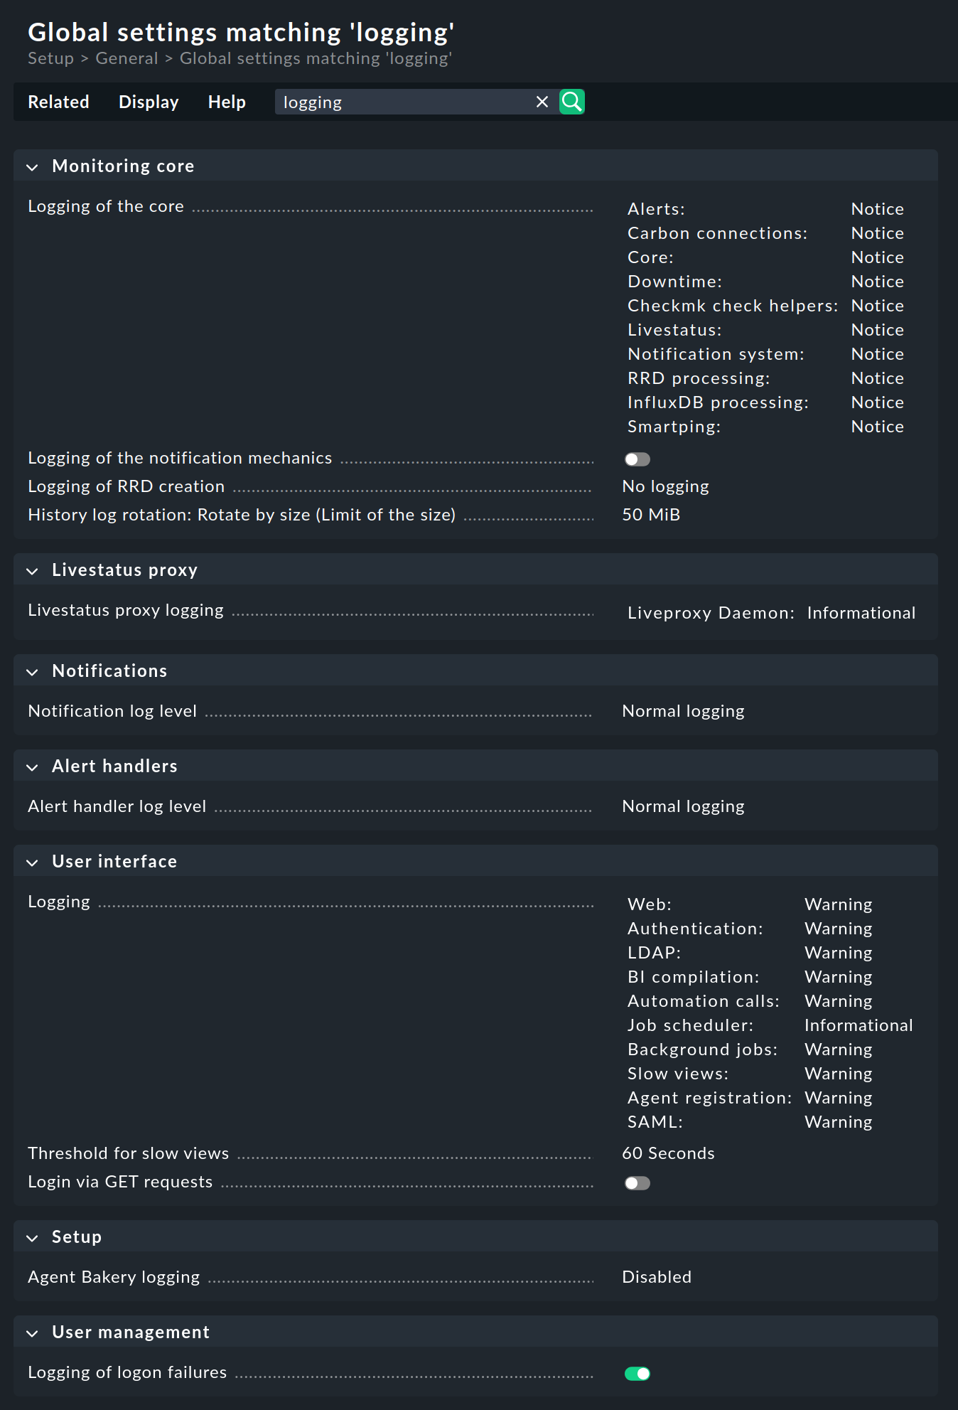Enable the Login via GET requests toggle
The height and width of the screenshot is (1410, 958).
tap(637, 1182)
